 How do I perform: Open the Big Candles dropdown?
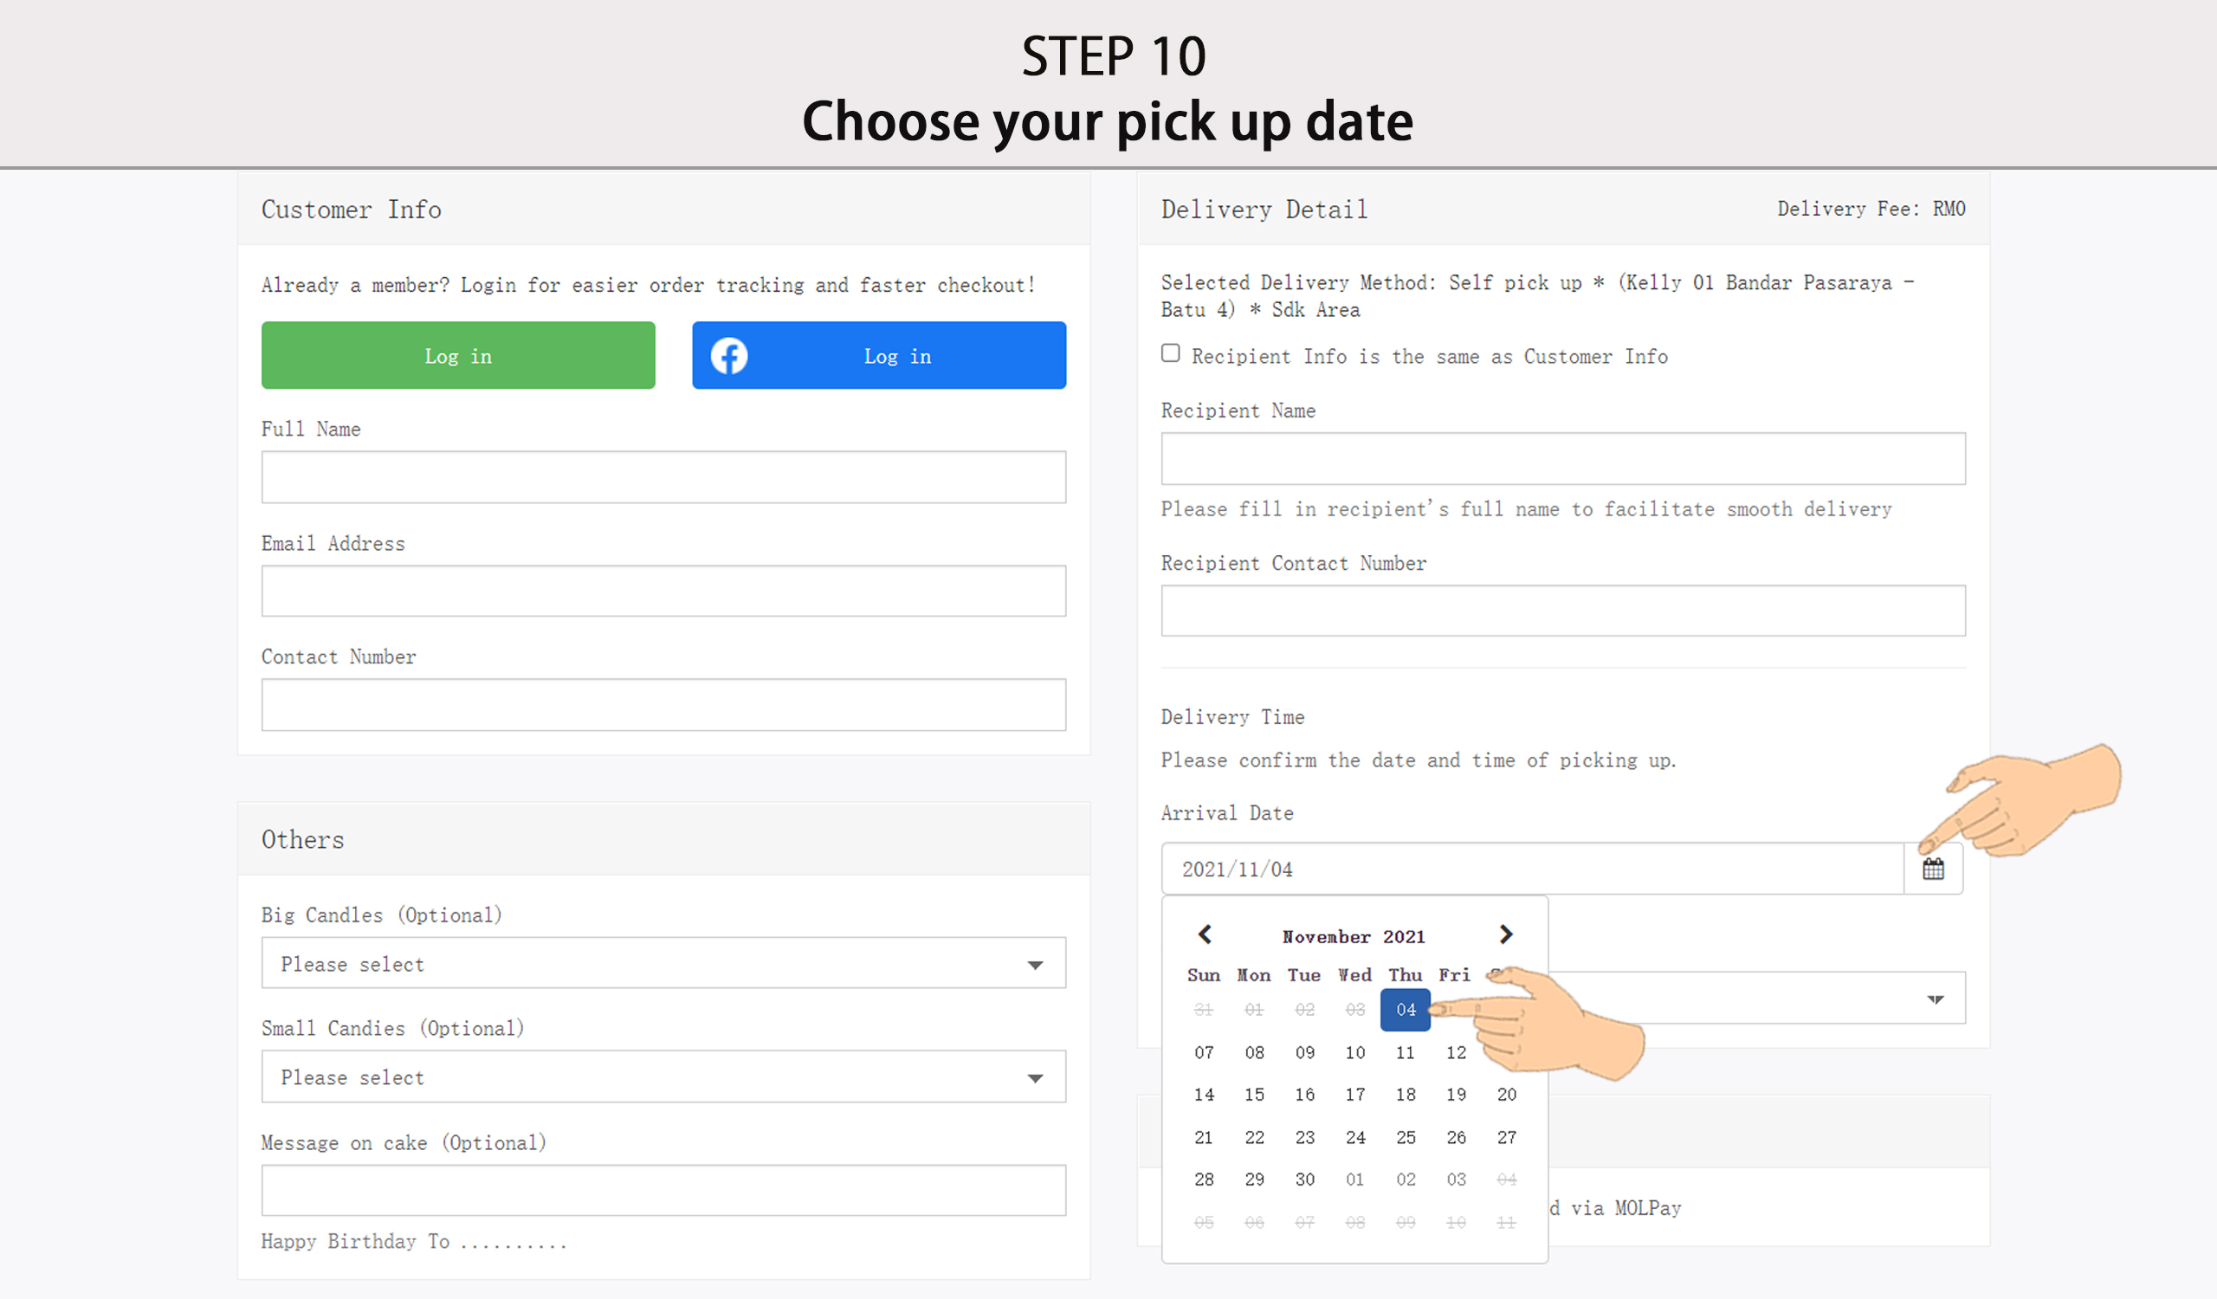pyautogui.click(x=663, y=964)
